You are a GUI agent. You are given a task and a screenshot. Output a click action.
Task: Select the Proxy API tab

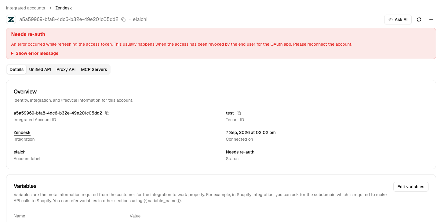click(66, 69)
